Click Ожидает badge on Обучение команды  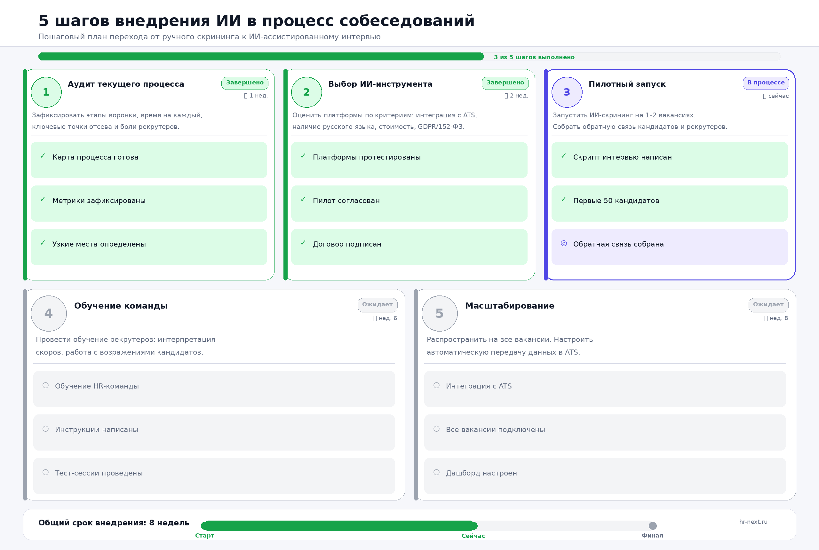[378, 305]
